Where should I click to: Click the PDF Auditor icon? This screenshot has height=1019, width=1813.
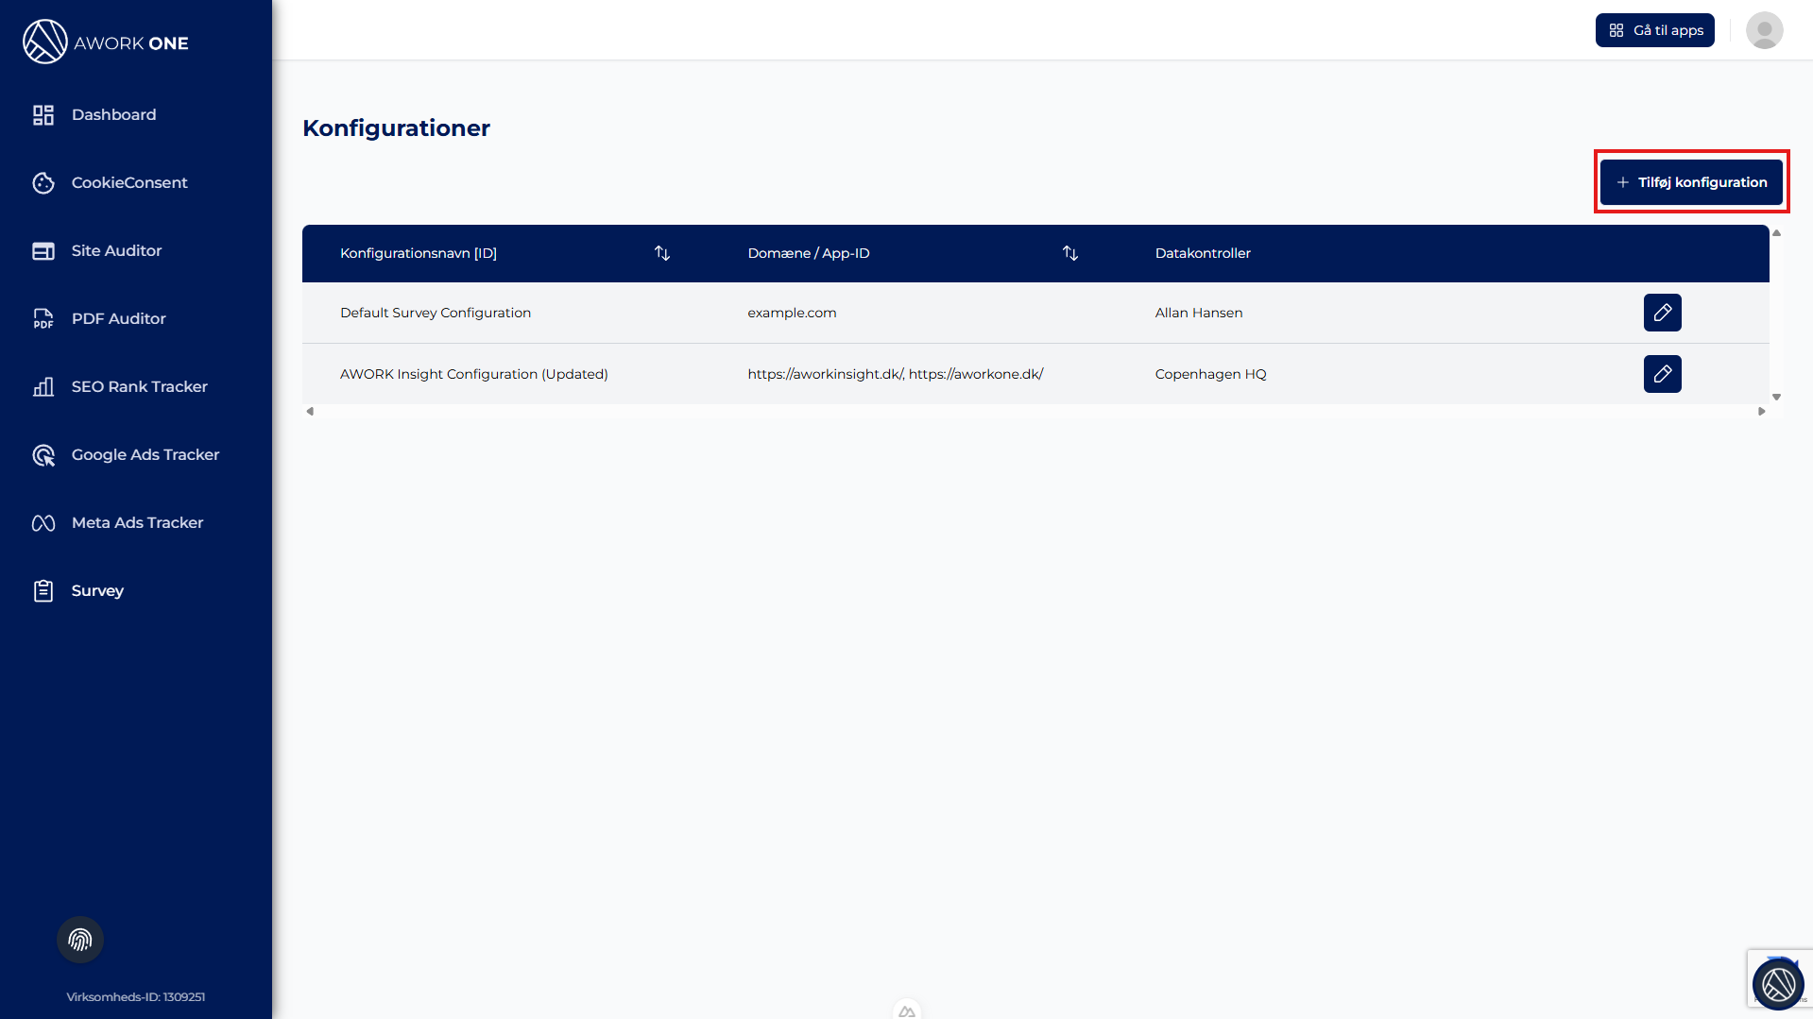43,318
